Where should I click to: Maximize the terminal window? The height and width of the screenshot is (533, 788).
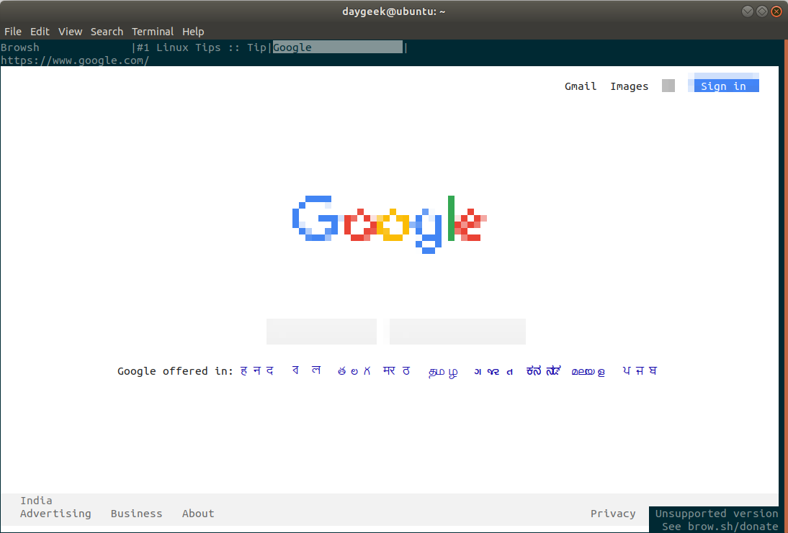pyautogui.click(x=762, y=11)
